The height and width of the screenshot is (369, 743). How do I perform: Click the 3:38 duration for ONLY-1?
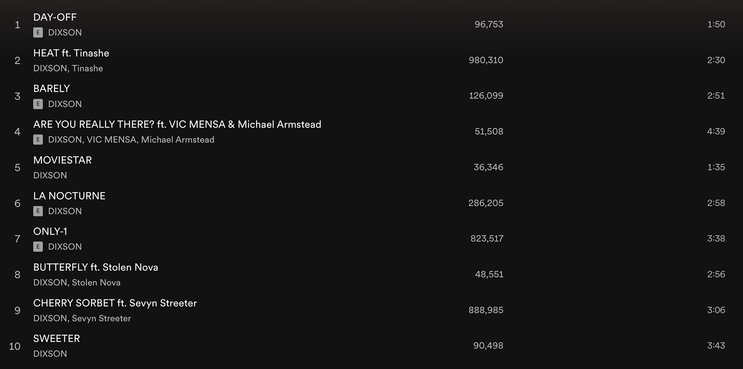tap(716, 238)
